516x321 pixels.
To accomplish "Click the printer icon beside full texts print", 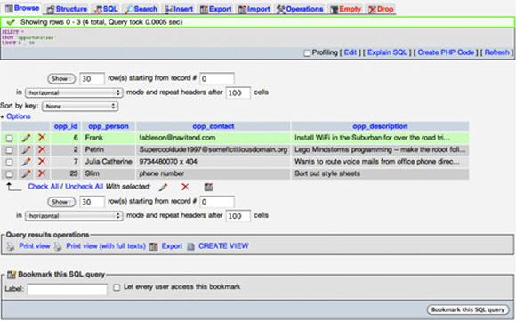I will (x=58, y=246).
